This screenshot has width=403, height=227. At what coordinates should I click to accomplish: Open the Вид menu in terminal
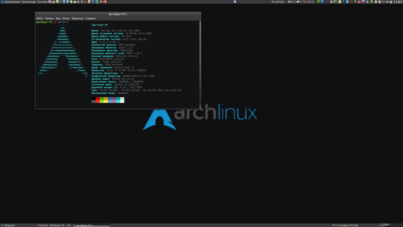(x=58, y=18)
